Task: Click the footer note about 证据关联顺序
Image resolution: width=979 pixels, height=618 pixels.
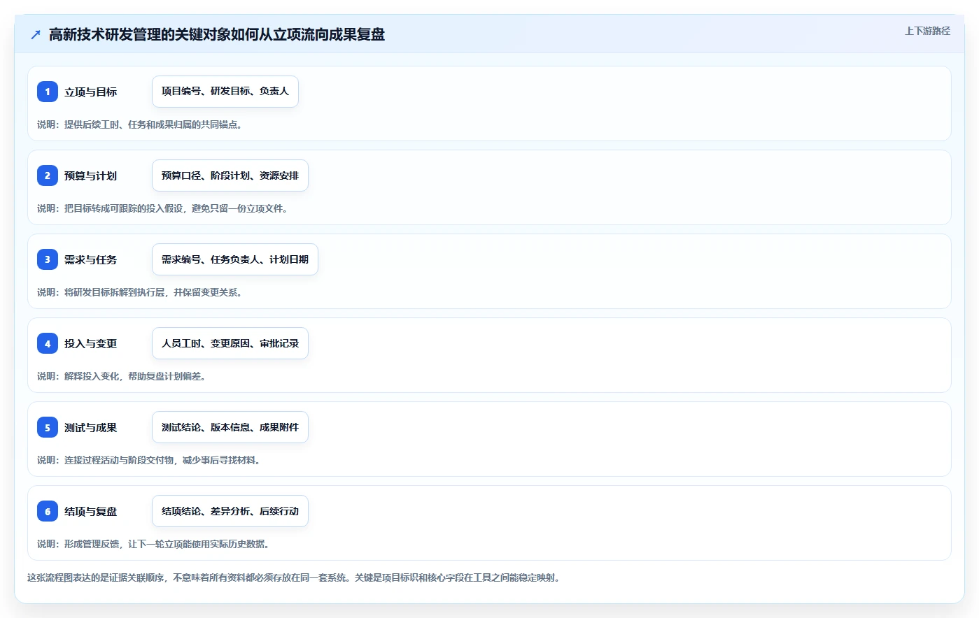Action: pyautogui.click(x=294, y=577)
